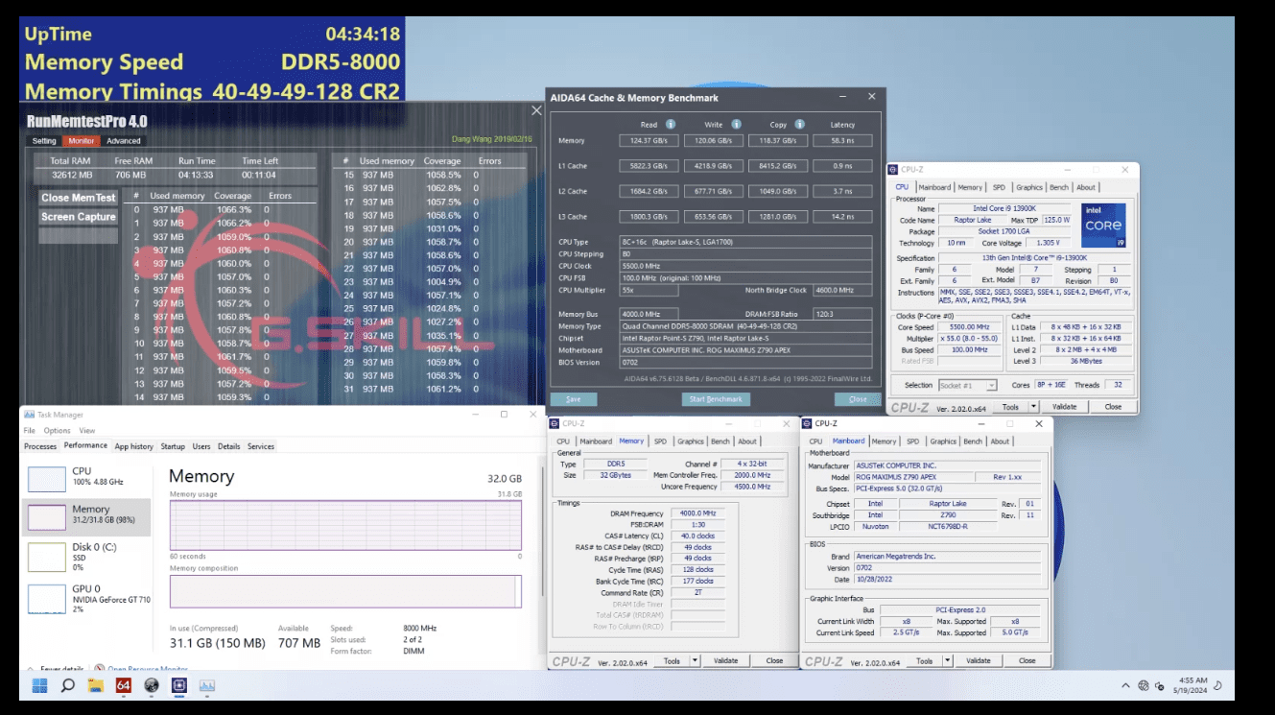Click the Memory usage graph in Task Manager
Viewport: 1275px width, 715px height.
click(345, 525)
